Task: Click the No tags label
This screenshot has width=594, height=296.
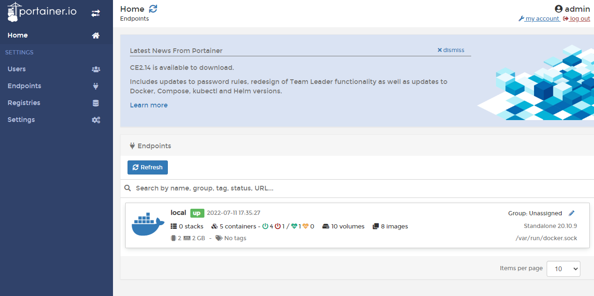Action: pos(235,238)
